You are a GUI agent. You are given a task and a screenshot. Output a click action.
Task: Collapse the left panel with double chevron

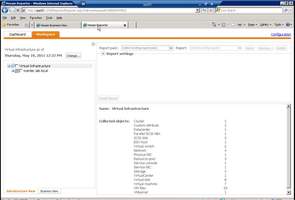pos(93,44)
